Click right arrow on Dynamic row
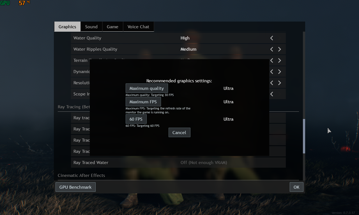The height and width of the screenshot is (215, 359). tap(279, 71)
